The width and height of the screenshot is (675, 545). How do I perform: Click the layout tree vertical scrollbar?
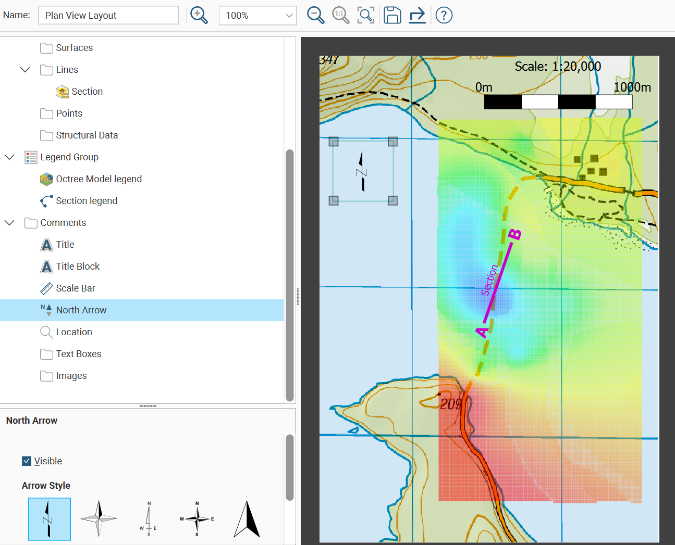pyautogui.click(x=290, y=275)
